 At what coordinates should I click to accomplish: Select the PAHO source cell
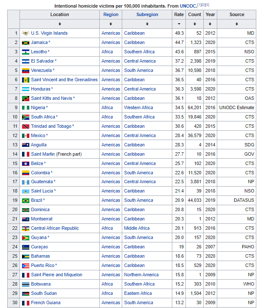248,247
